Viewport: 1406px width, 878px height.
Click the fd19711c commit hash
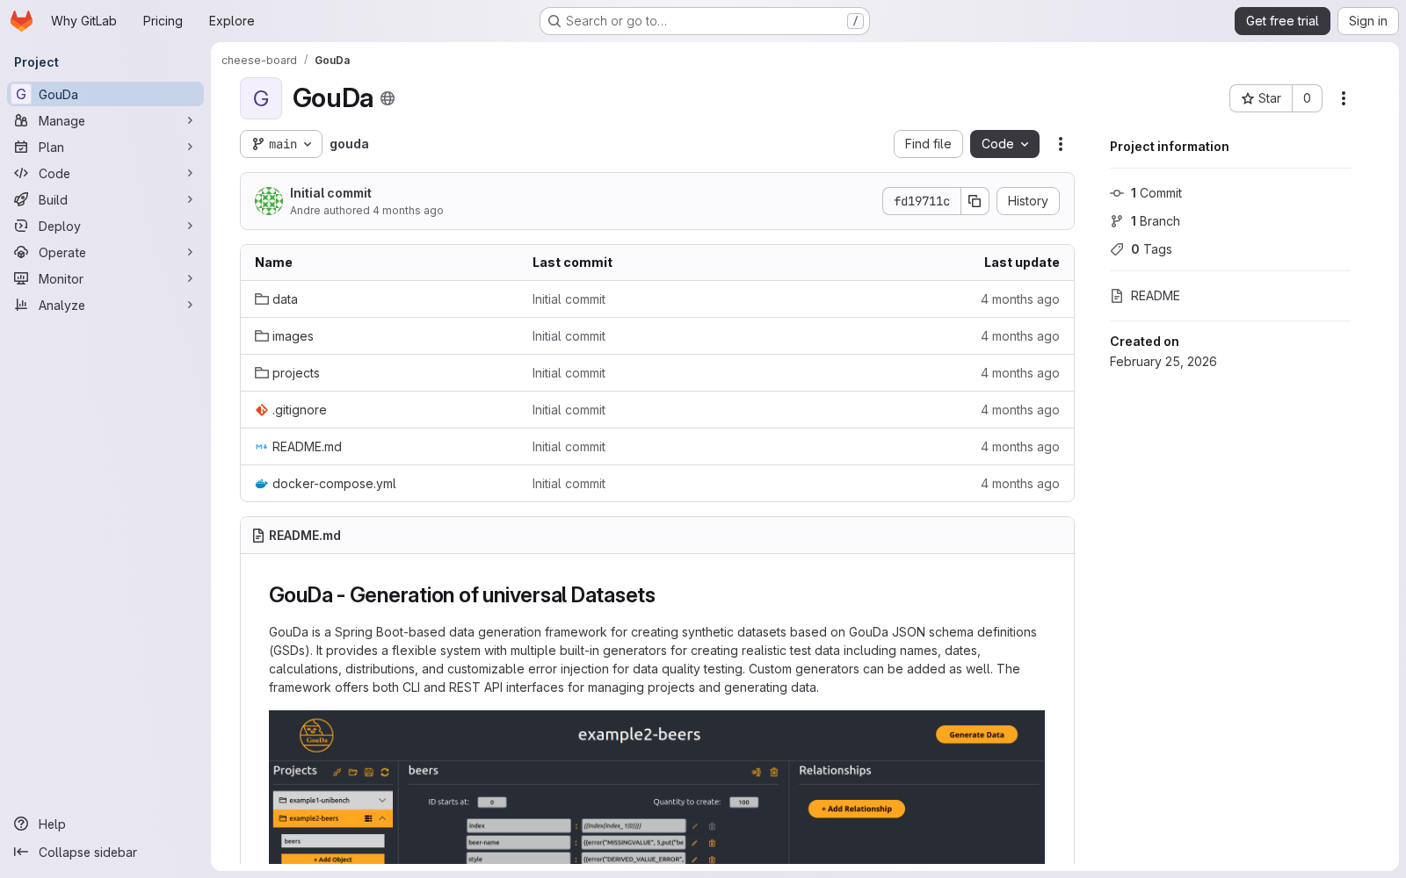coord(922,201)
